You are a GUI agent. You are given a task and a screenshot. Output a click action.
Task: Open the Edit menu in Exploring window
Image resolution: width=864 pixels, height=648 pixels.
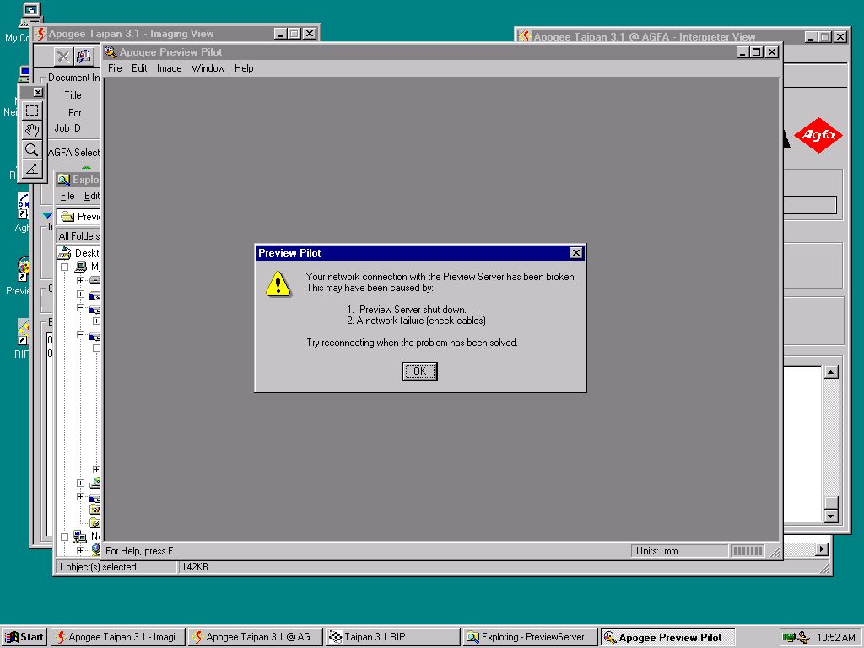[x=91, y=196]
